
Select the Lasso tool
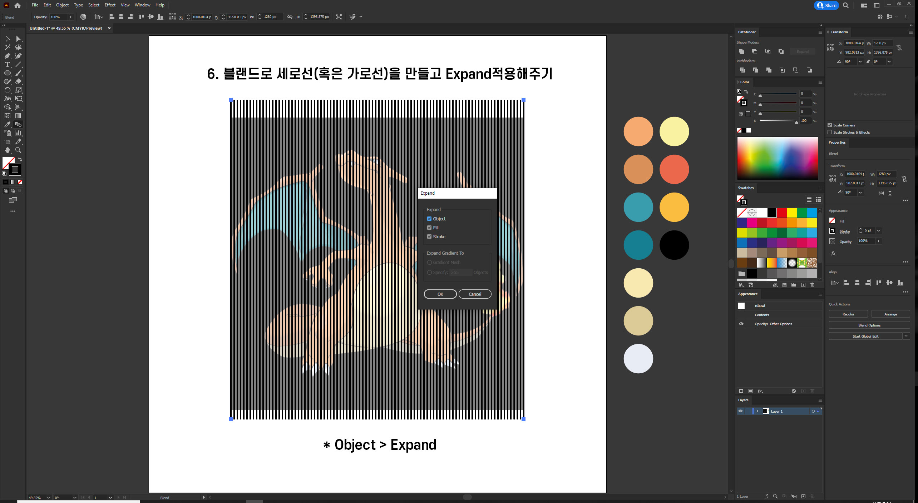(18, 47)
